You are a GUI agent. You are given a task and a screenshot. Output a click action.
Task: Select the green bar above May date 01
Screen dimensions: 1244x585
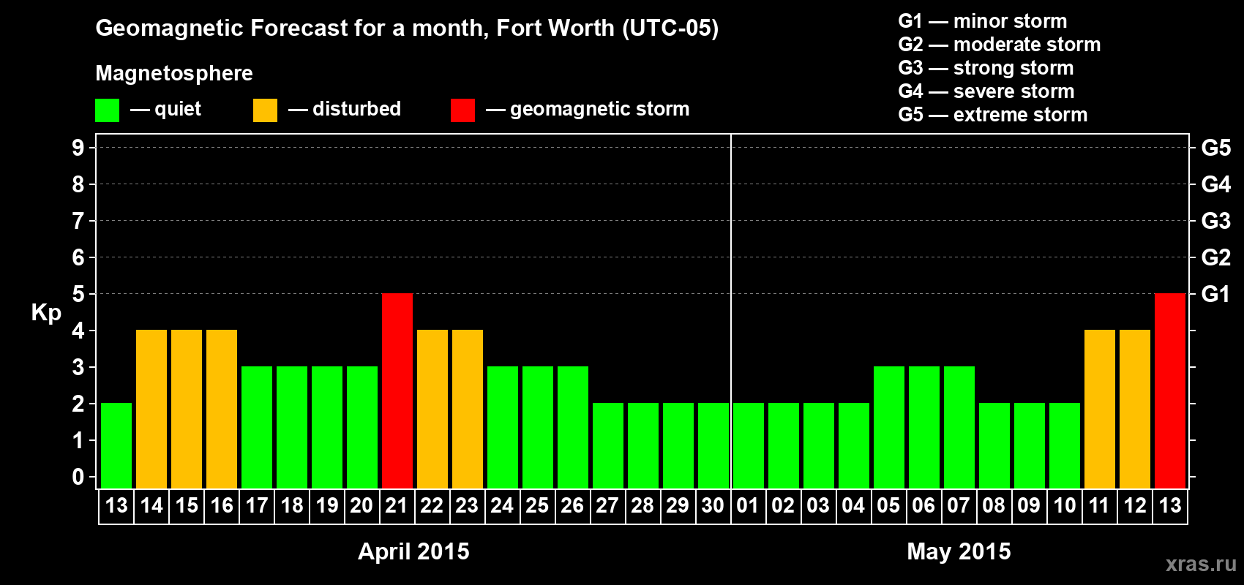749,446
